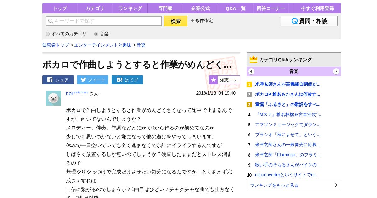377x198 pixels.
Task: Open rank 1 米津玄師さんが高機能自閉症 link
Action: pos(288,84)
